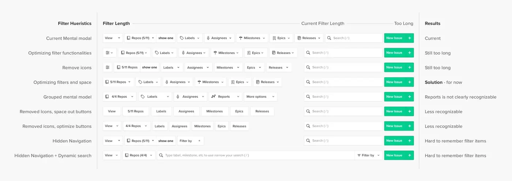Image resolution: width=512 pixels, height=181 pixels.
Task: Click Repos book icon in Hidden Navigation row
Action: pyautogui.click(x=129, y=140)
